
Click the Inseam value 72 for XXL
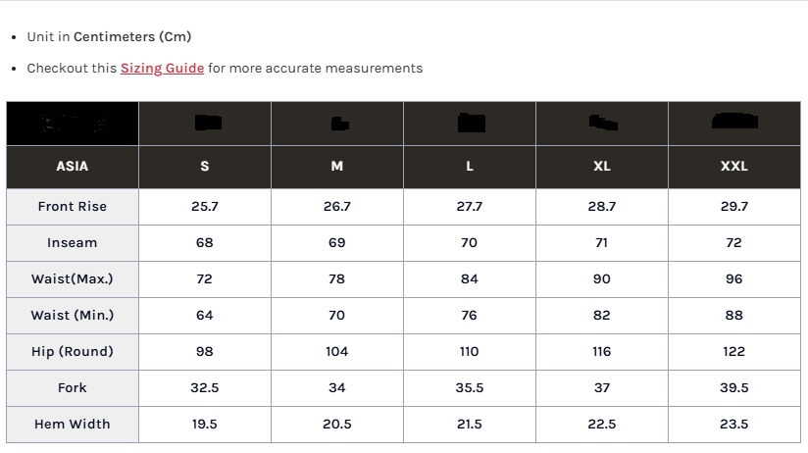tap(734, 243)
